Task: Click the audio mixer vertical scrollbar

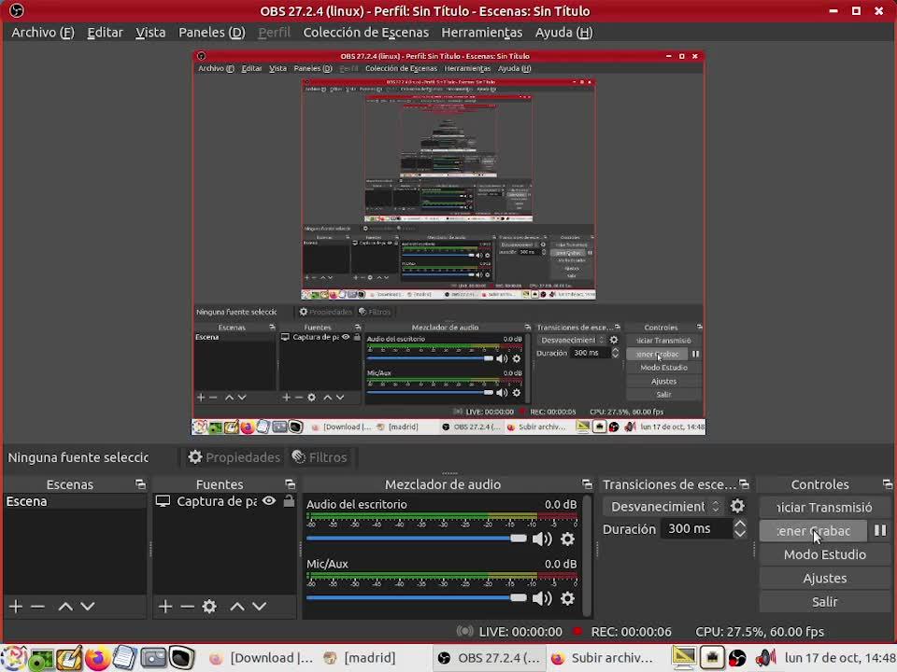Action: (587, 555)
